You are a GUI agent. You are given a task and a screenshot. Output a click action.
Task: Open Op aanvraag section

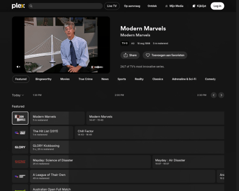tap(132, 6)
